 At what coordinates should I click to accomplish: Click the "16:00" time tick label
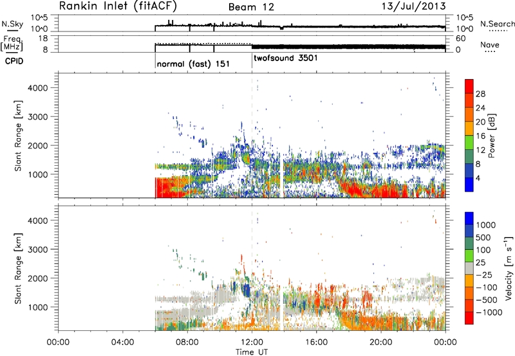tap(316, 343)
